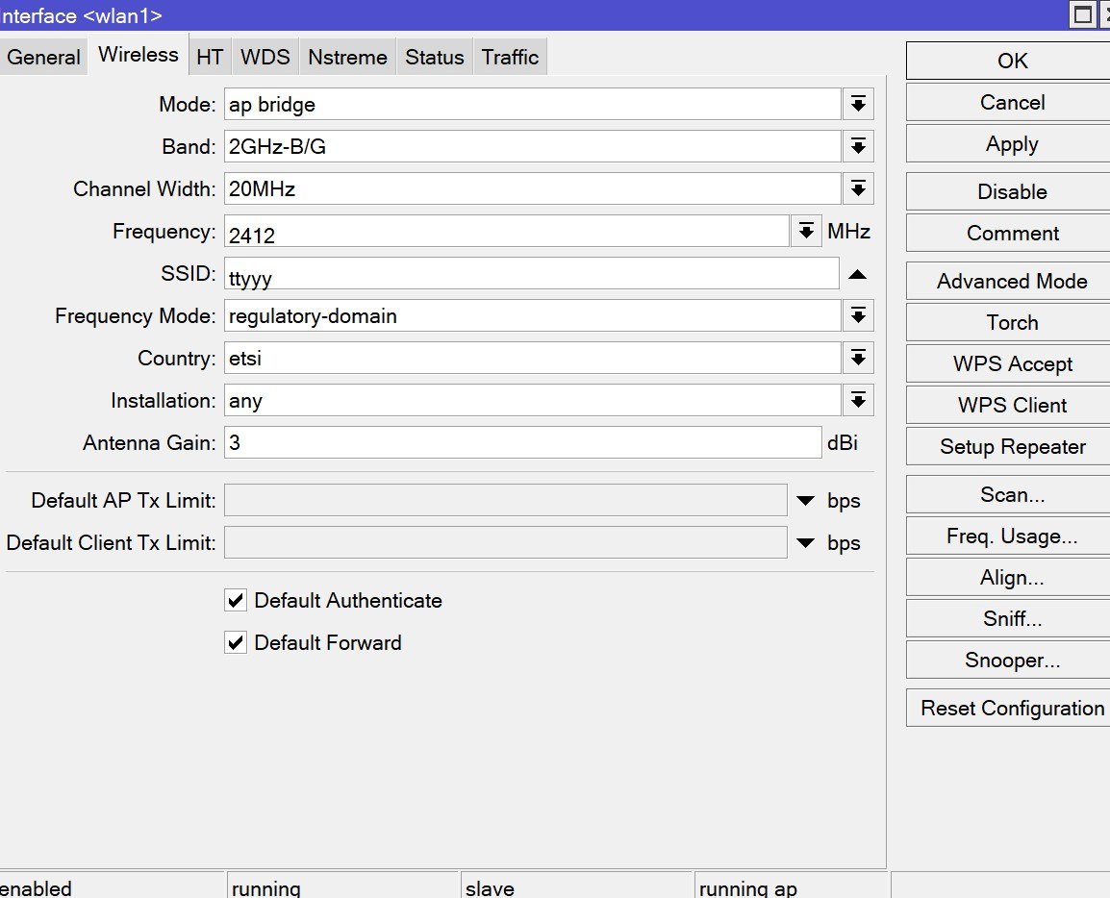Click the Installation field showing any
Screen dimensions: 1110x898
point(532,401)
